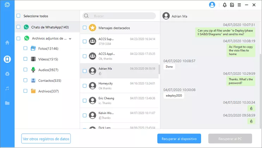The height and width of the screenshot is (148, 262).
Task: Open the music sidebar icon
Action: pyautogui.click(x=7, y=88)
